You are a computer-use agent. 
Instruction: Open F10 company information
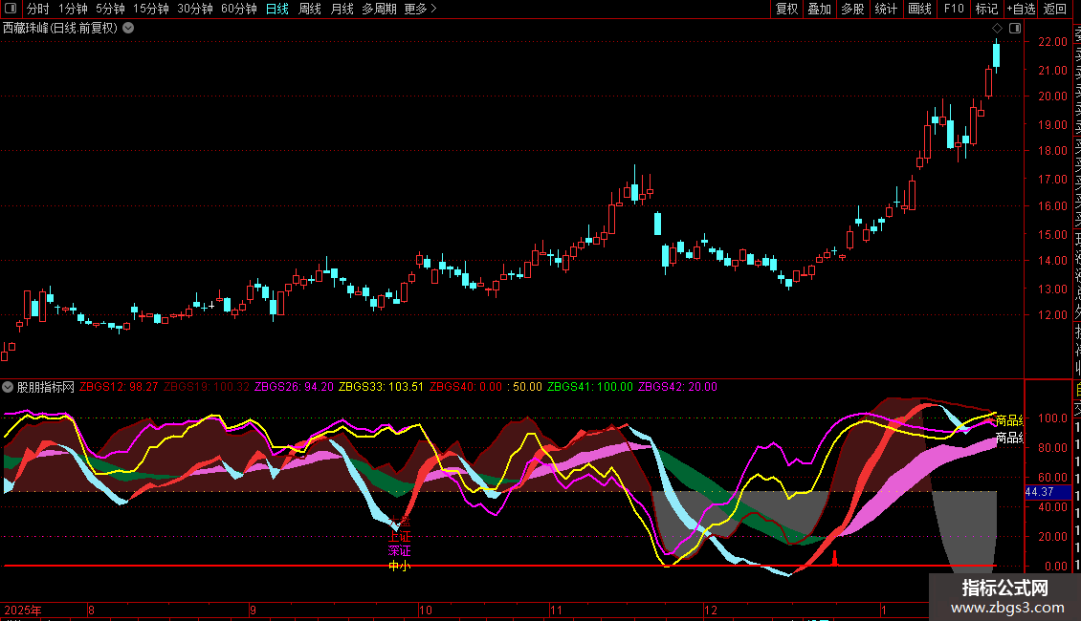tap(954, 9)
